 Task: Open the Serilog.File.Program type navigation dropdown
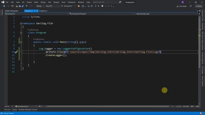[101, 14]
